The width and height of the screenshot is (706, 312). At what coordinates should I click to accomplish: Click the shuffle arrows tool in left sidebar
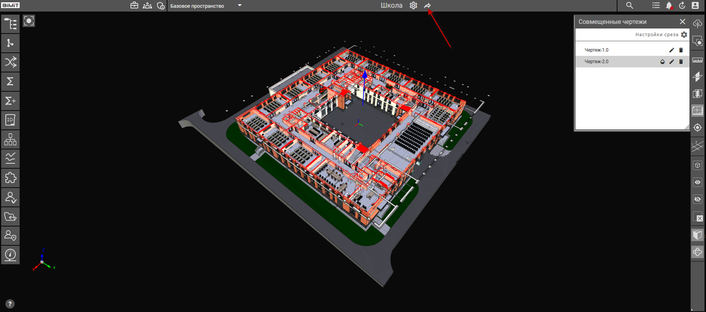coord(10,62)
